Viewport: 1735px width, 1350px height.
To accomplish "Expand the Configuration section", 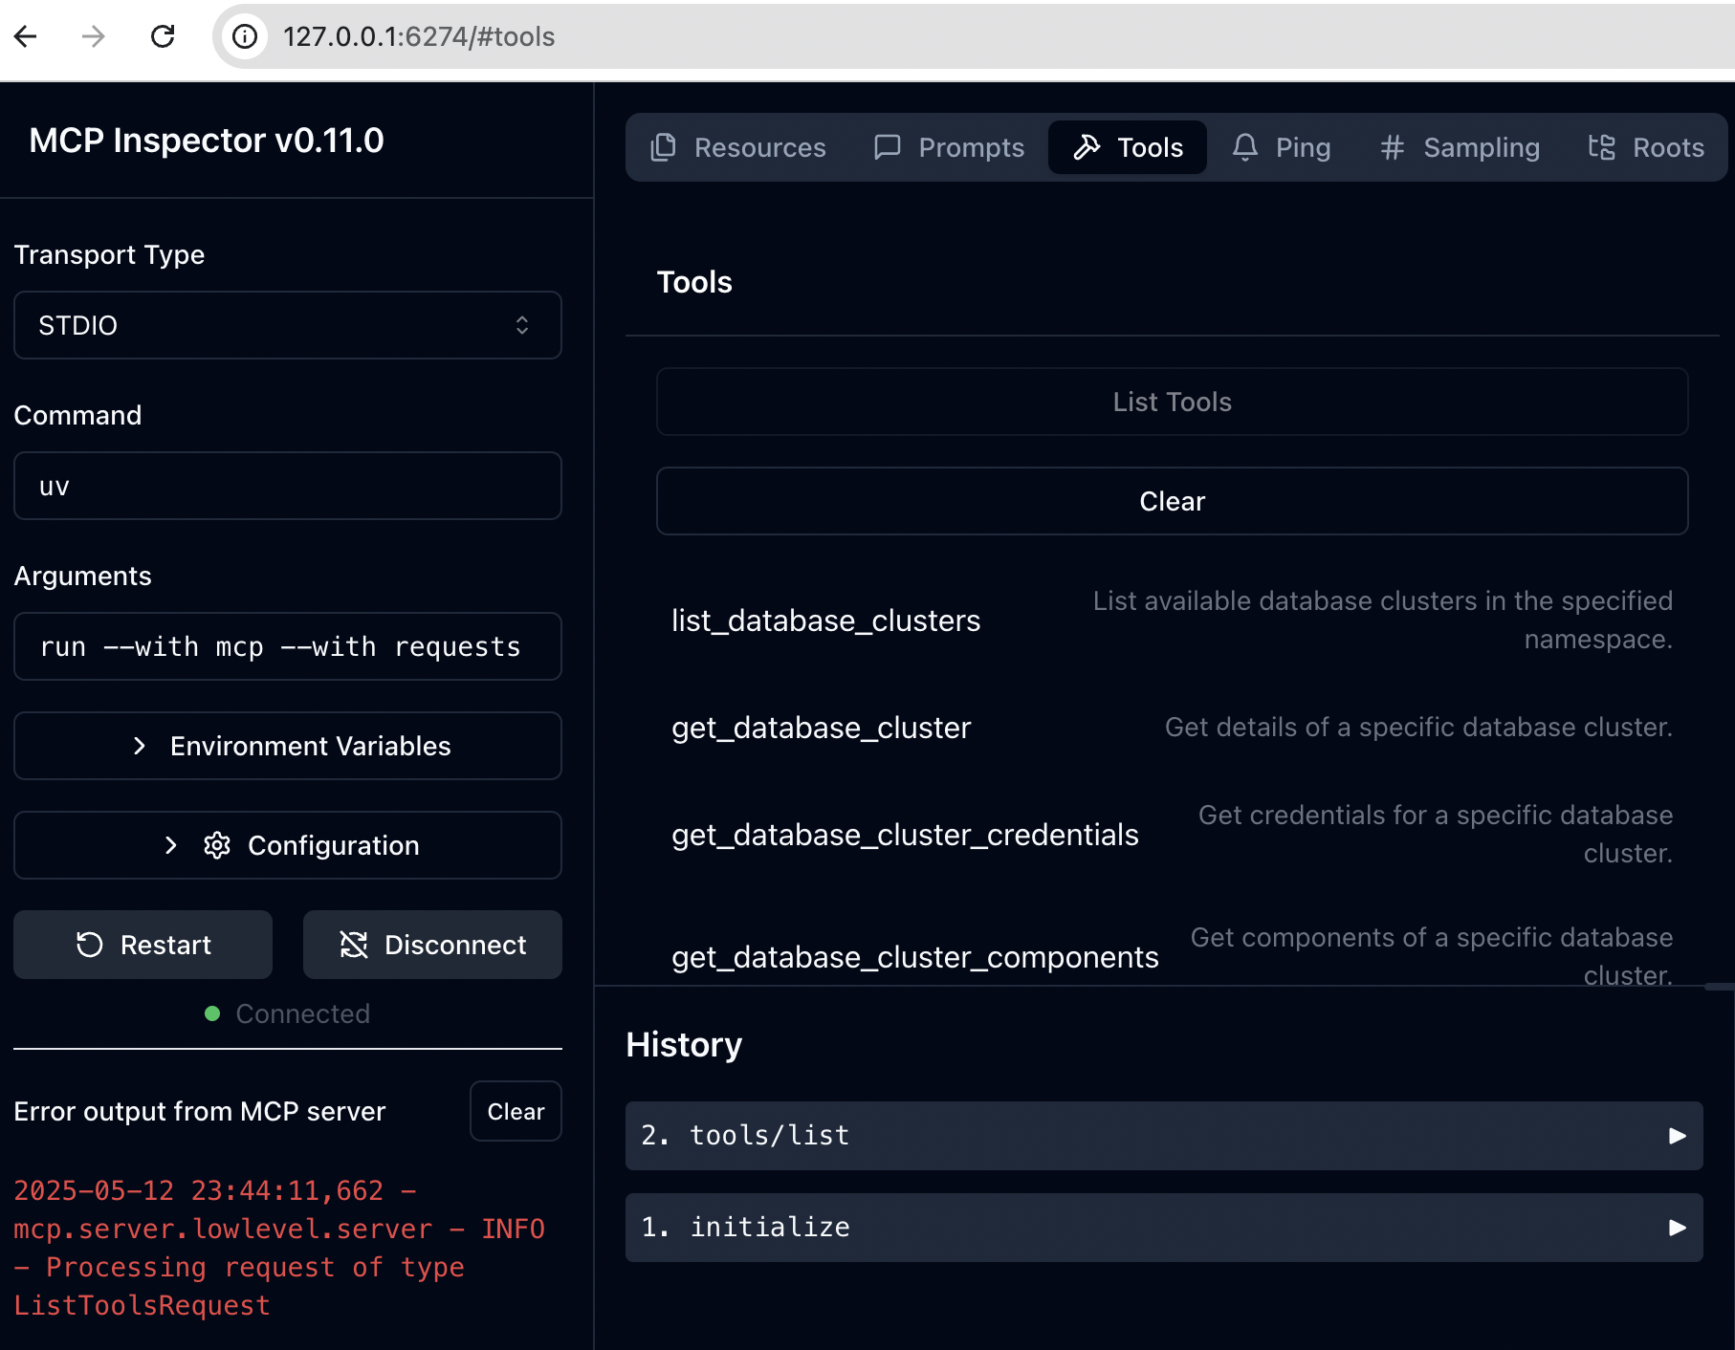I will coord(288,845).
